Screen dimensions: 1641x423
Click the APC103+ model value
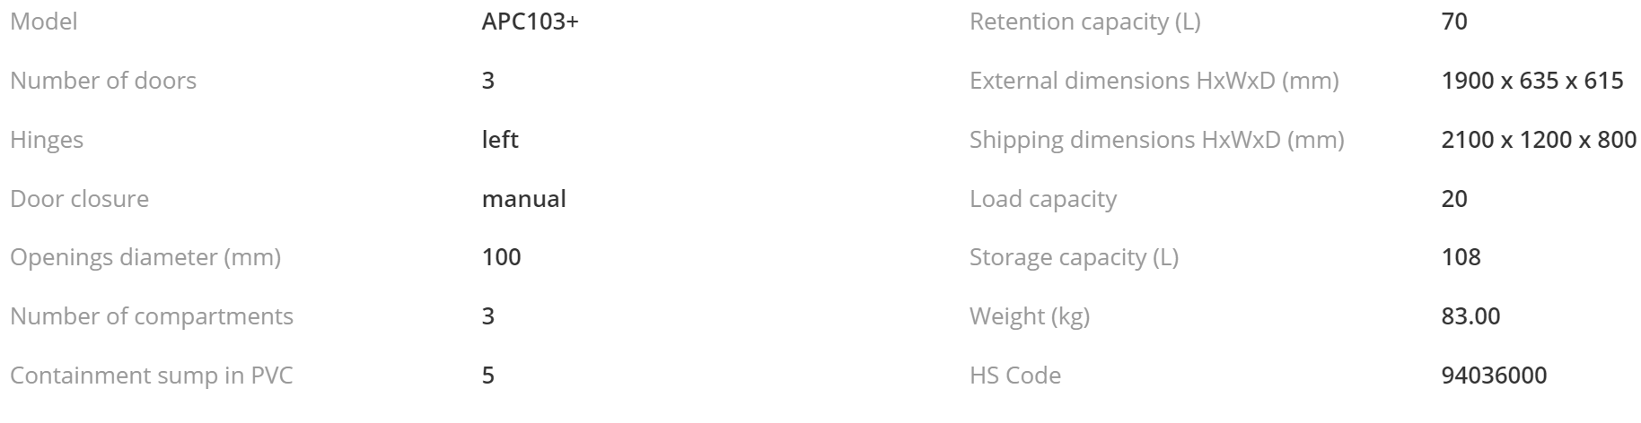[x=530, y=22]
